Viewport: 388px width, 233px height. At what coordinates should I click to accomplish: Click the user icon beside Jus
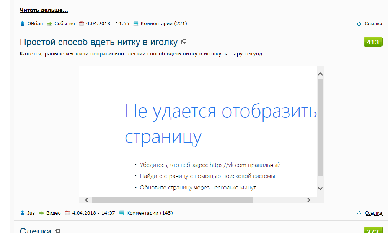23,213
